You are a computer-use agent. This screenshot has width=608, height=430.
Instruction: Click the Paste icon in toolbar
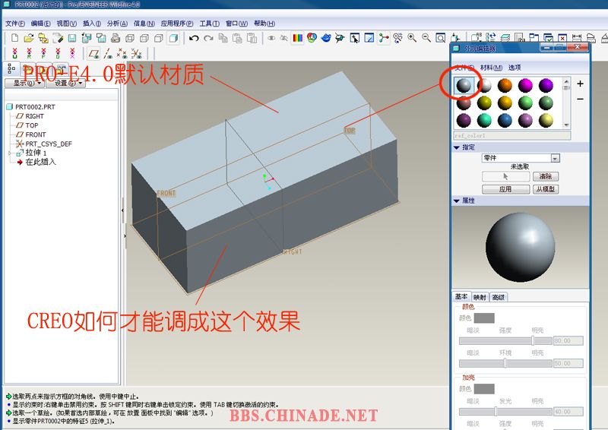tap(237, 38)
